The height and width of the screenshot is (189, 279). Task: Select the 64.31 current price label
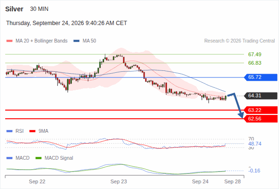pos(261,95)
